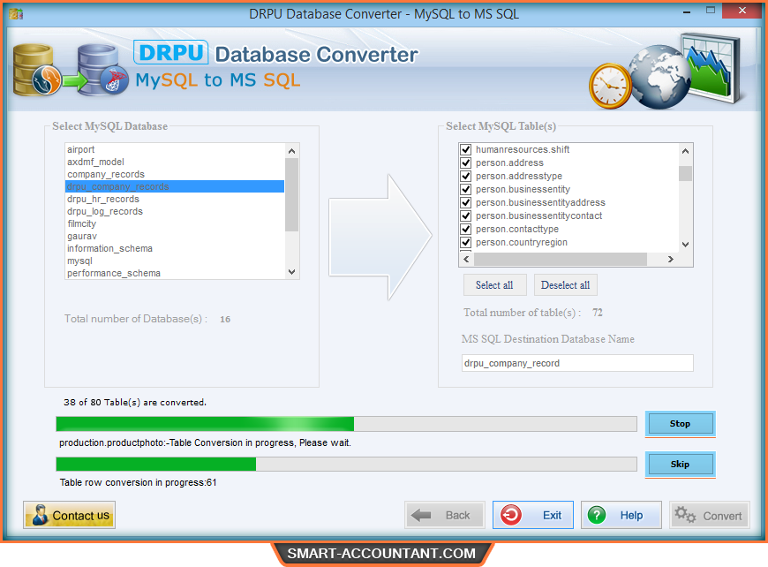Screen dimensions: 768x567
Task: Select the axdmf_model database
Action: click(x=175, y=162)
